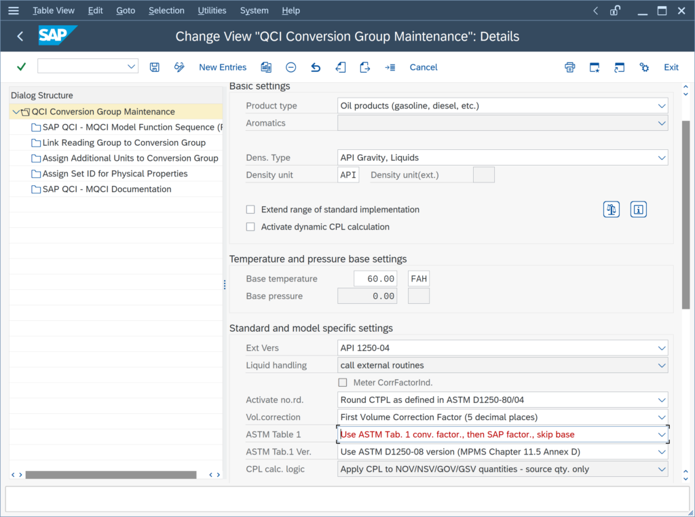Image resolution: width=695 pixels, height=517 pixels.
Task: Open the hamburger main menu
Action: click(14, 11)
